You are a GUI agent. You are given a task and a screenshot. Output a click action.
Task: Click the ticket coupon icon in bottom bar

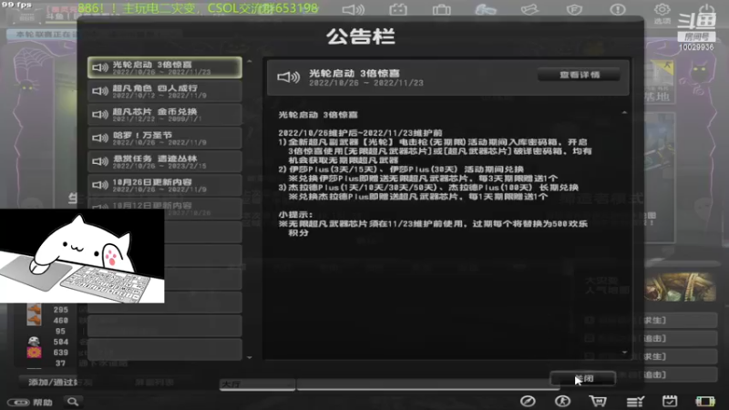tap(704, 401)
